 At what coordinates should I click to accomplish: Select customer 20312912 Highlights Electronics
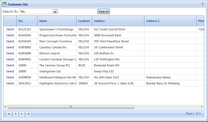click(10, 83)
